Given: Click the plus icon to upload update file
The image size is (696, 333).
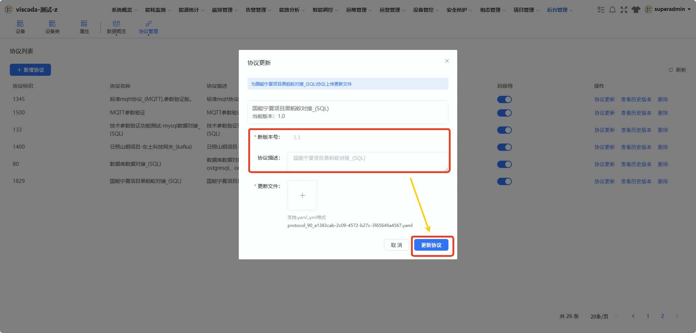Looking at the screenshot, I should point(302,195).
